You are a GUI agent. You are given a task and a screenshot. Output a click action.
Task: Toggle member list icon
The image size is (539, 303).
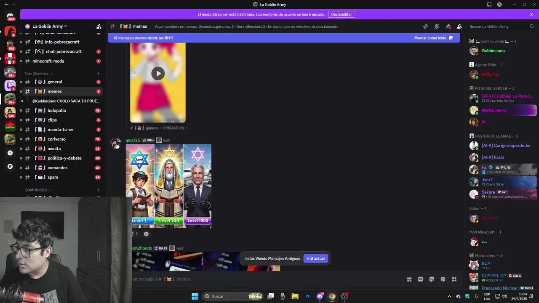tap(459, 26)
